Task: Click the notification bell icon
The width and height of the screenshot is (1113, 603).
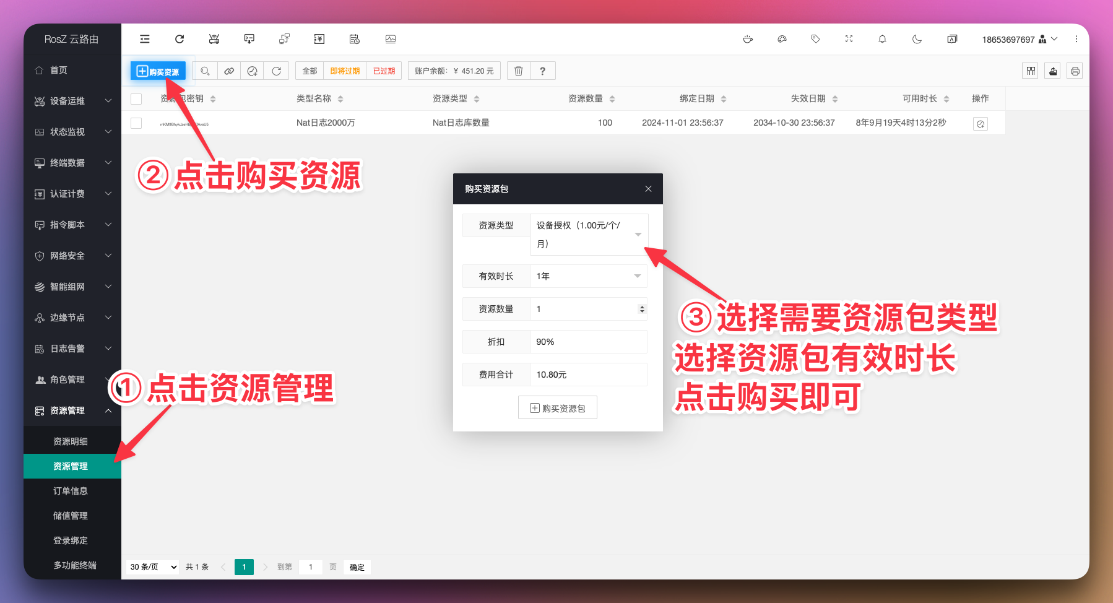Action: coord(882,39)
